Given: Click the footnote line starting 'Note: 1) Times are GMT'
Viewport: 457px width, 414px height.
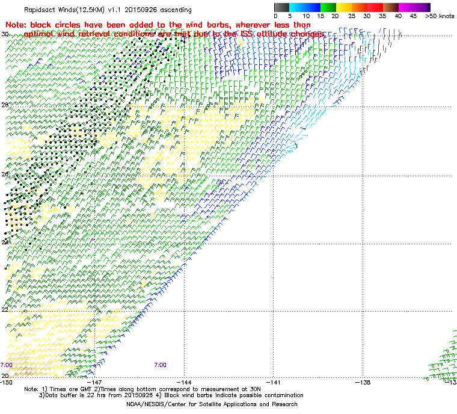Looking at the screenshot, I should coord(143,389).
